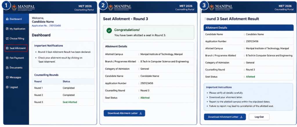Screen dimensions: 297x127
Task: Click the Fee Payment card icon
Action: [7, 58]
